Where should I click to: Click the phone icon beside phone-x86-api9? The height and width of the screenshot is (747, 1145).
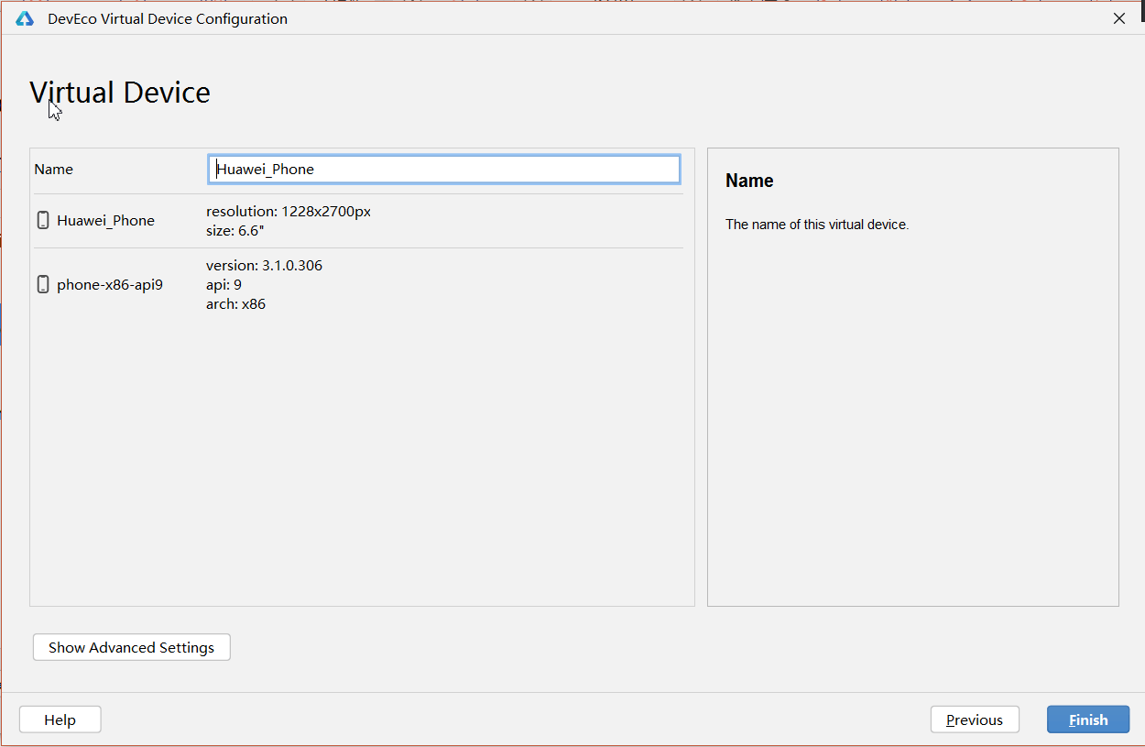pyautogui.click(x=43, y=284)
